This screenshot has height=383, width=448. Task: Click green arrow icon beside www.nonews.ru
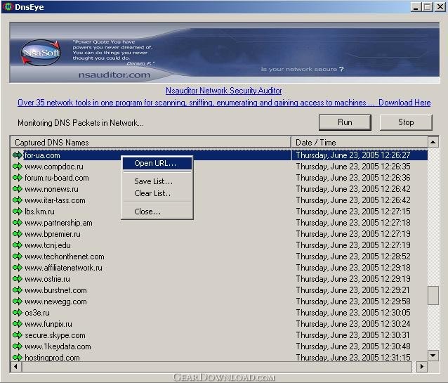pyautogui.click(x=18, y=189)
